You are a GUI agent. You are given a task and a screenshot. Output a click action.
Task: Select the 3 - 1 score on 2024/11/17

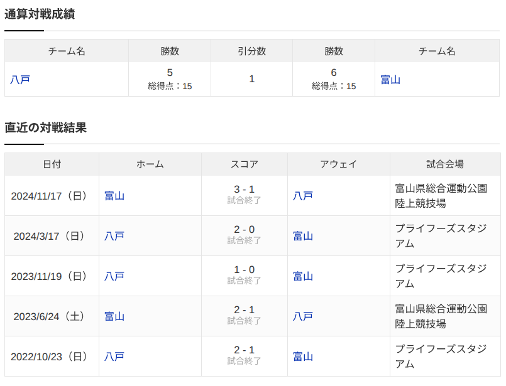245,189
